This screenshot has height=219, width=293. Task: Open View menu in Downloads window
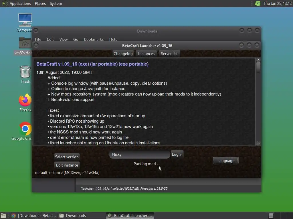pyautogui.click(x=63, y=39)
